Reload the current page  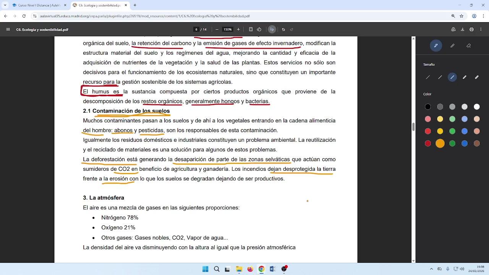(24, 16)
